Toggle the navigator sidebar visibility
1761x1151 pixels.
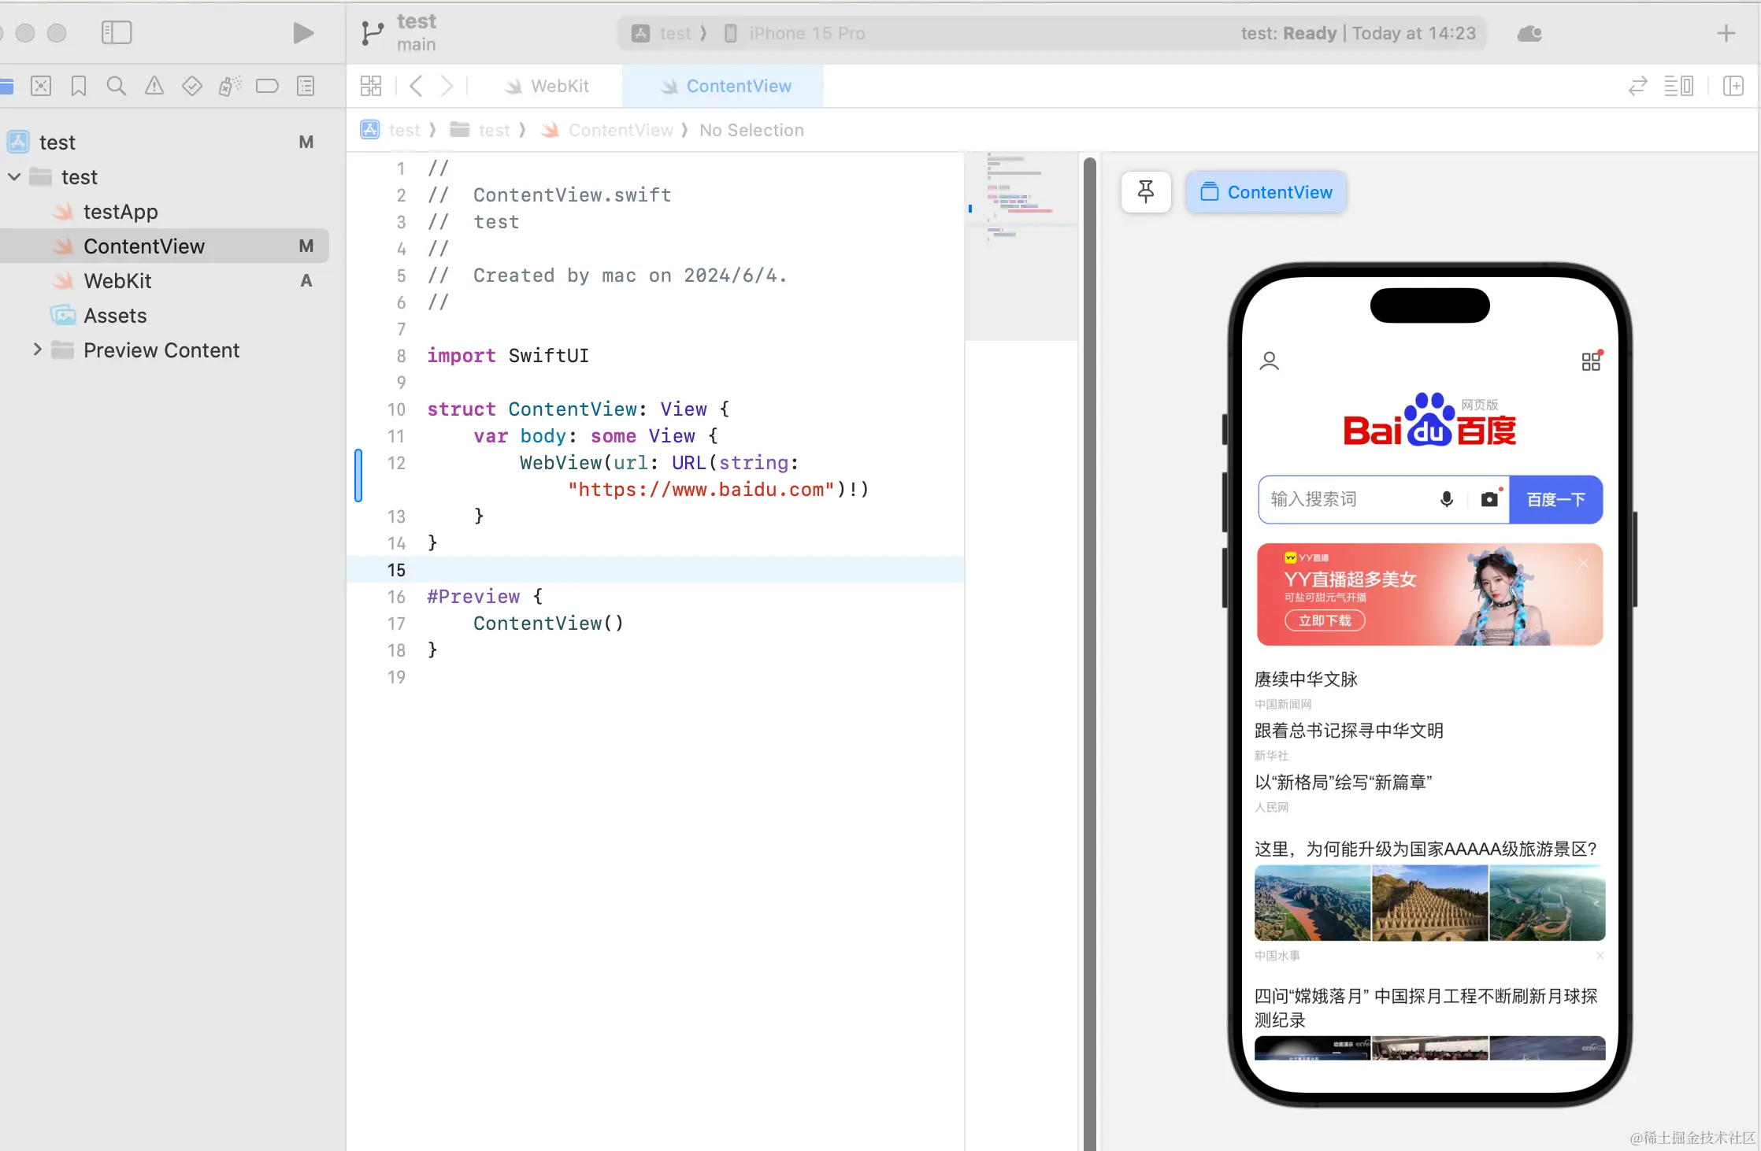(x=117, y=32)
